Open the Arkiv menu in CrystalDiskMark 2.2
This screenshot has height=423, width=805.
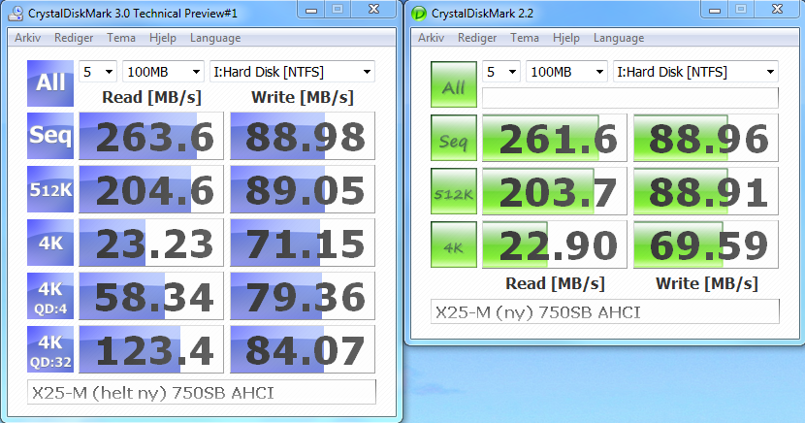(432, 38)
